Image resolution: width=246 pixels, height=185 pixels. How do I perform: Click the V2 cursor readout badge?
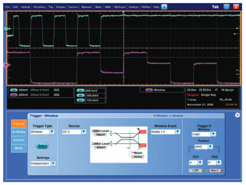pos(80,95)
